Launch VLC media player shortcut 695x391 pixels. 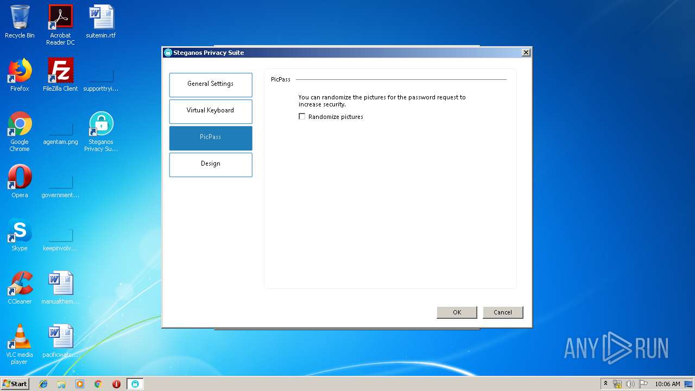coord(20,344)
